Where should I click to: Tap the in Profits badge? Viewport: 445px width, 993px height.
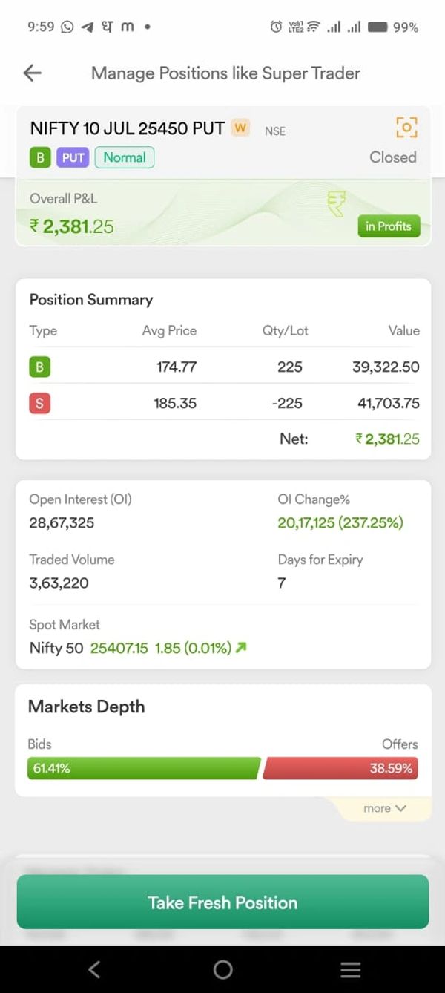[388, 226]
